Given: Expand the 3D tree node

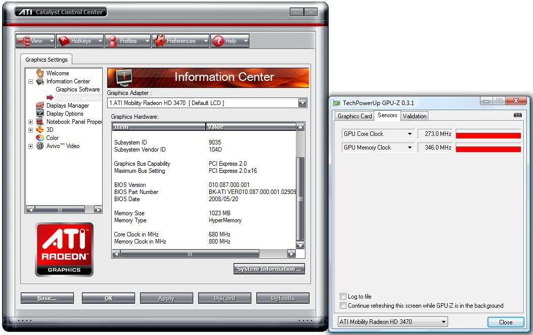Looking at the screenshot, I should (30, 130).
